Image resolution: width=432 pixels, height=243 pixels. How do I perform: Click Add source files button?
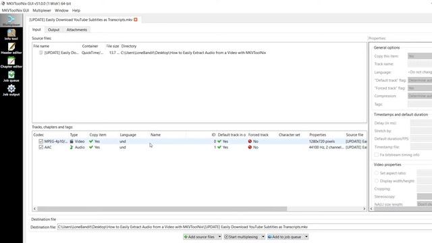pos(200,237)
